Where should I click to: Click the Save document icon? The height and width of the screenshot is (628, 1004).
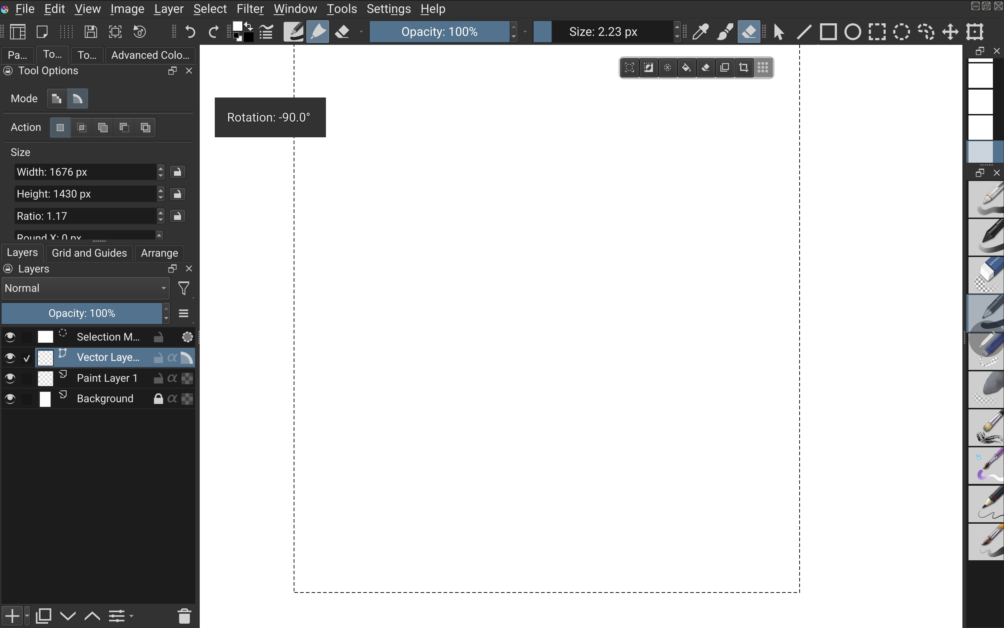click(x=91, y=32)
